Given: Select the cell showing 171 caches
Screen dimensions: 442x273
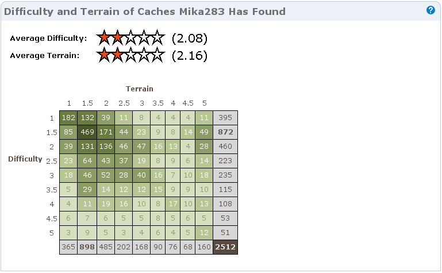Looking at the screenshot, I should click(106, 132).
